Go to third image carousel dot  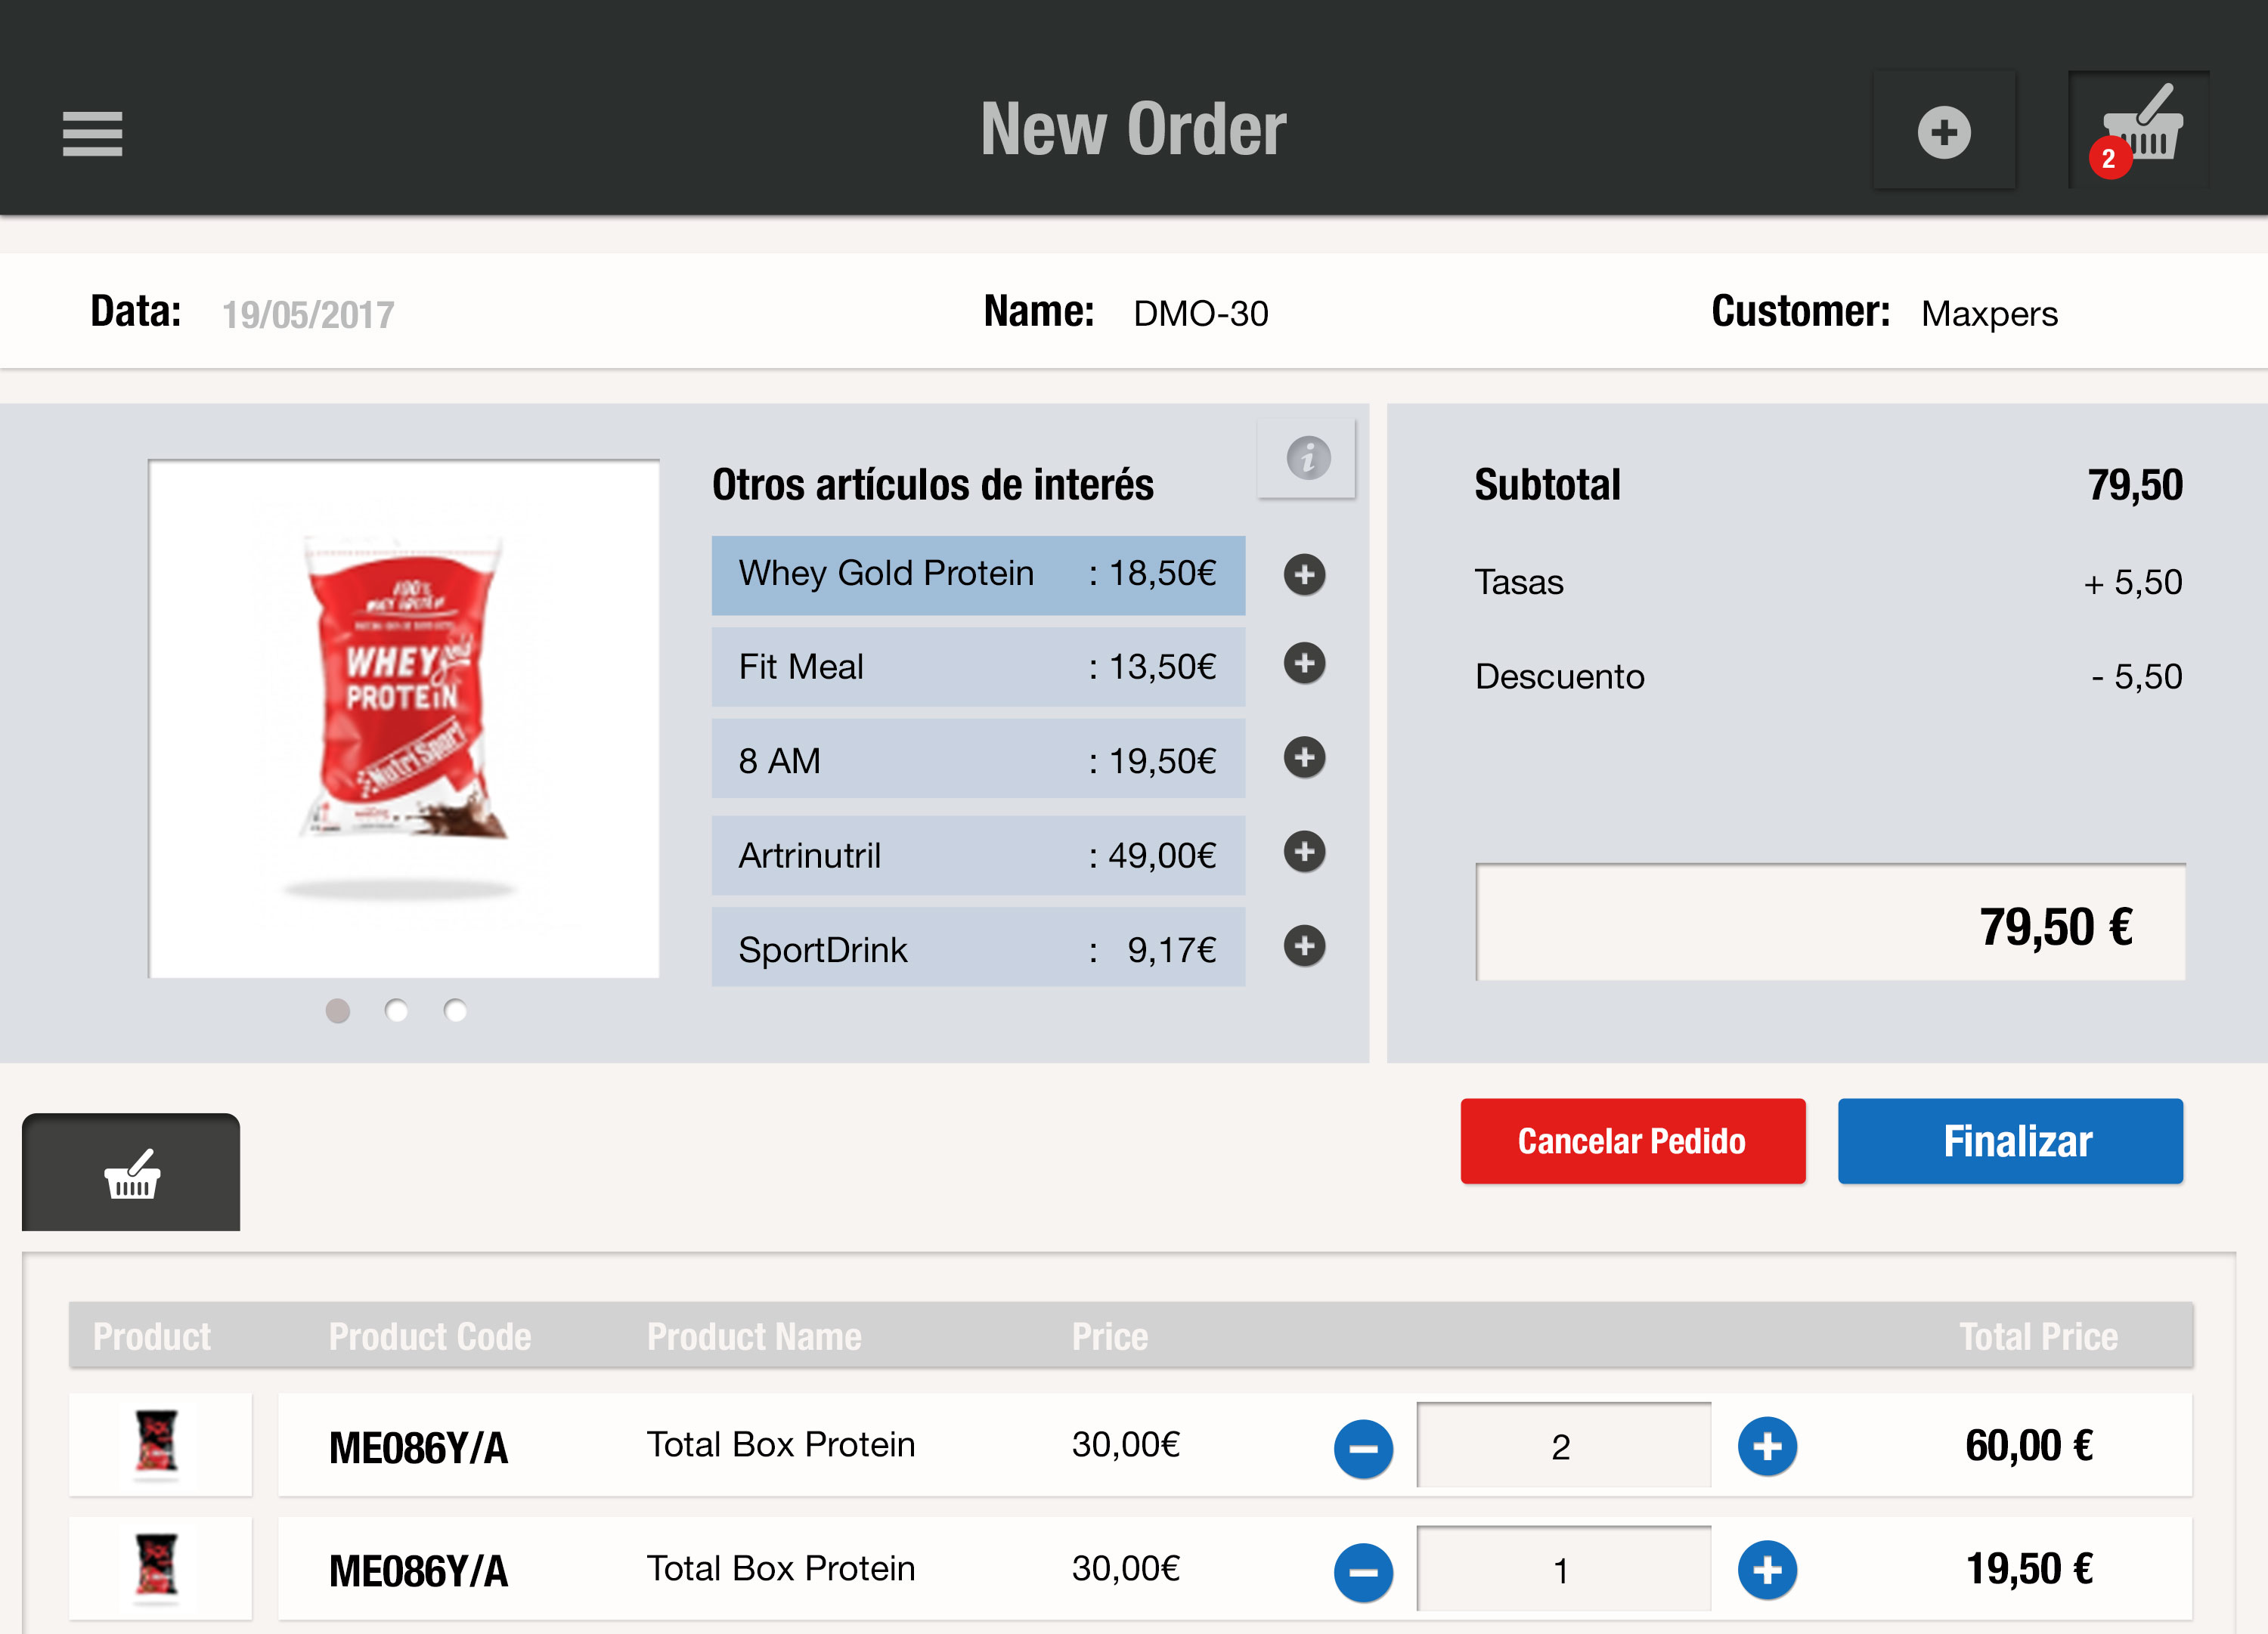(455, 1010)
